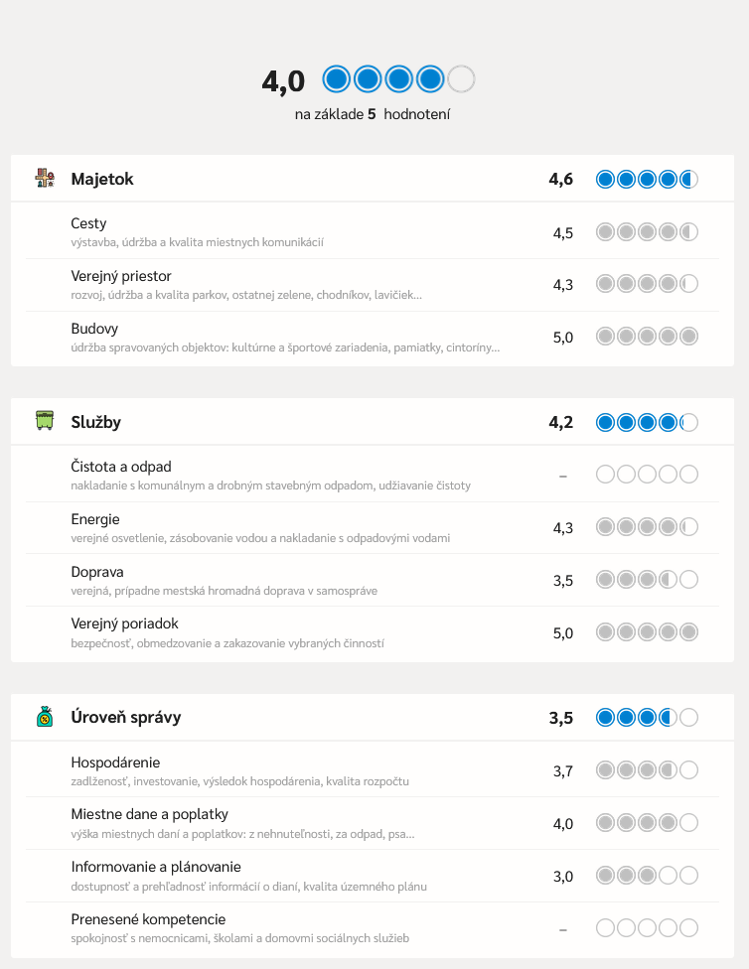Image resolution: width=749 pixels, height=969 pixels.
Task: Select the Budovy row title
Action: tap(94, 329)
